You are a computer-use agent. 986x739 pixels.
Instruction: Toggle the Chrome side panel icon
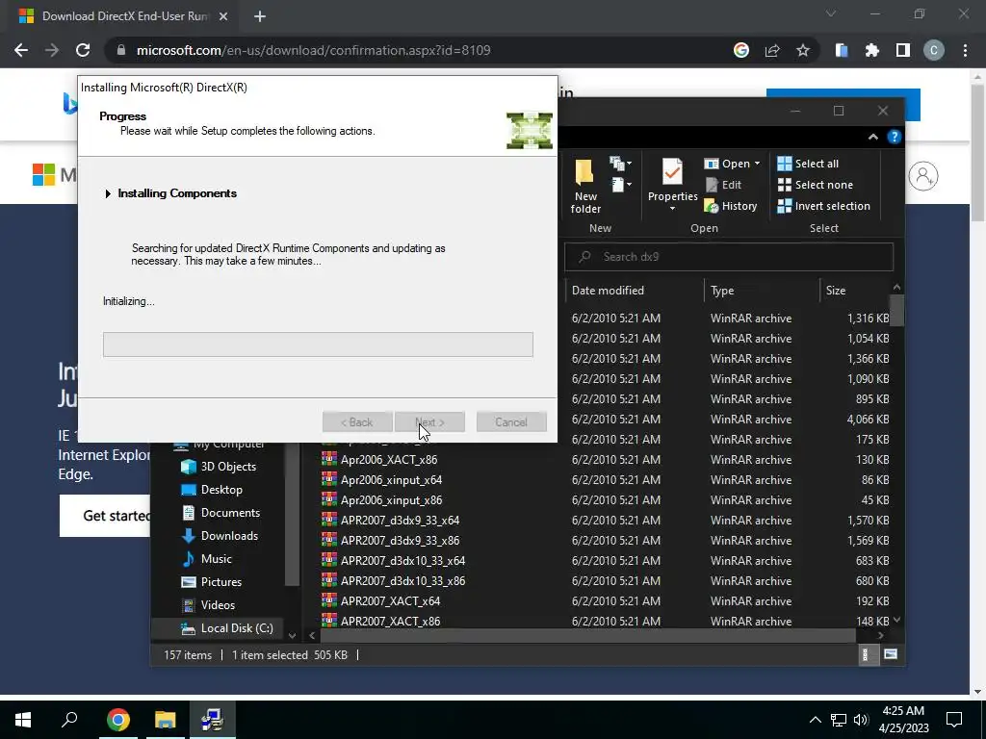click(x=903, y=50)
